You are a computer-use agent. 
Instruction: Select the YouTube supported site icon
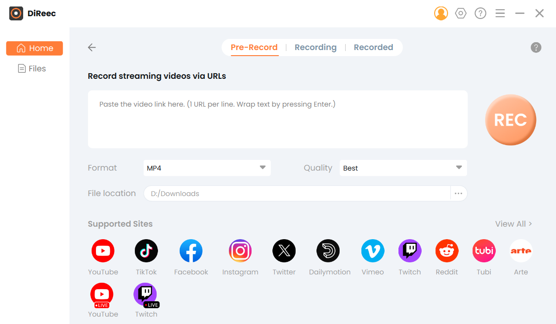tap(102, 250)
